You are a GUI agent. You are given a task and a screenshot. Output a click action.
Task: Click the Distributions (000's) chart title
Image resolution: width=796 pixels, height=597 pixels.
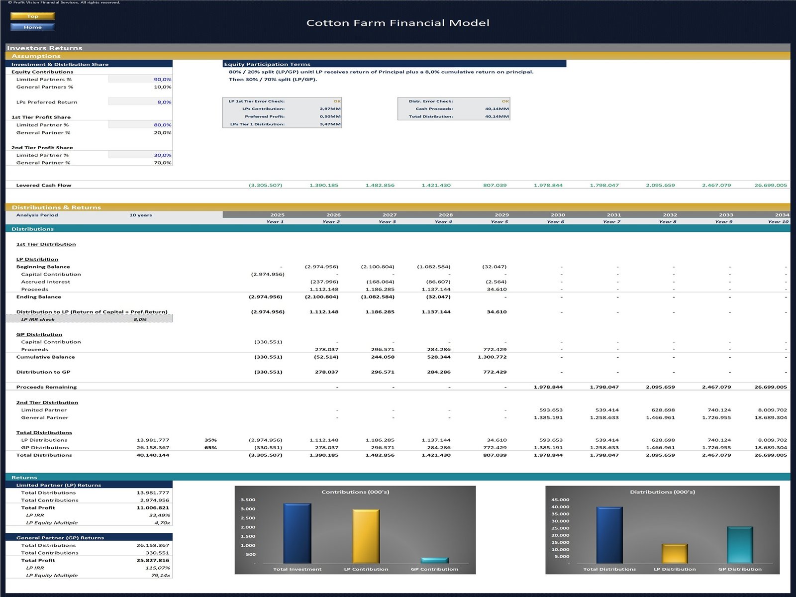[662, 492]
